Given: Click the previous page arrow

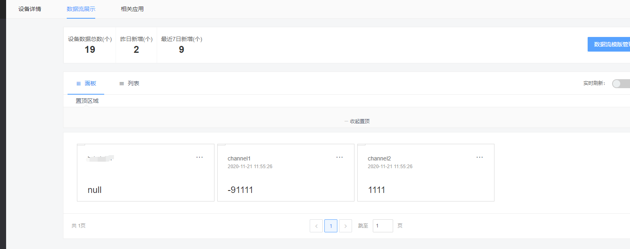Looking at the screenshot, I should pos(316,225).
